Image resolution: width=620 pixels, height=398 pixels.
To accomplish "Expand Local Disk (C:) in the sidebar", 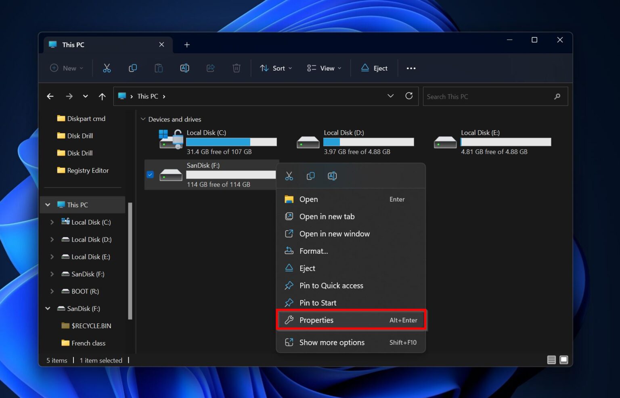I will [52, 222].
